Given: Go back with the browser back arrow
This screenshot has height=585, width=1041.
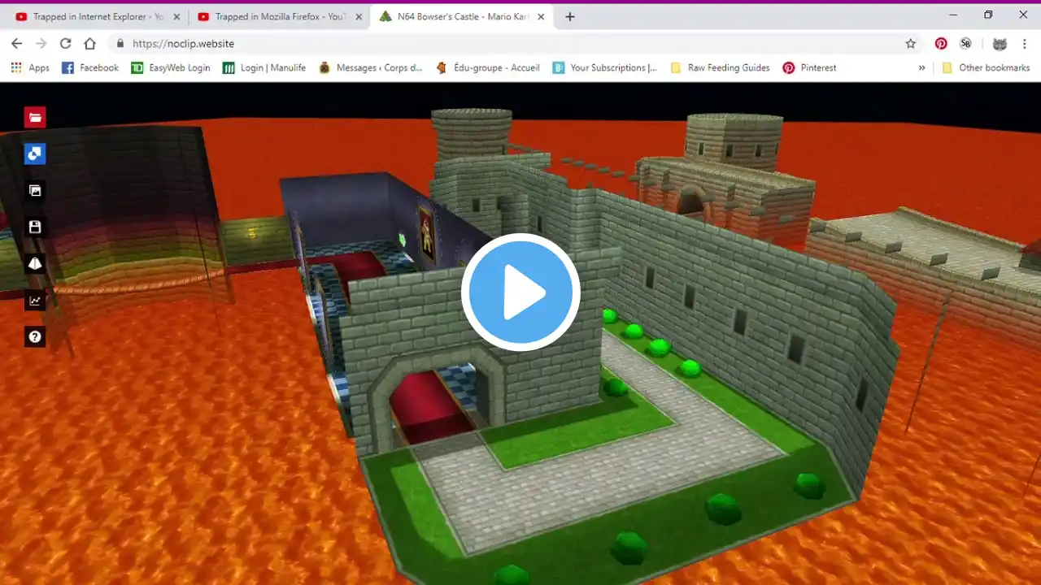Looking at the screenshot, I should pos(17,44).
